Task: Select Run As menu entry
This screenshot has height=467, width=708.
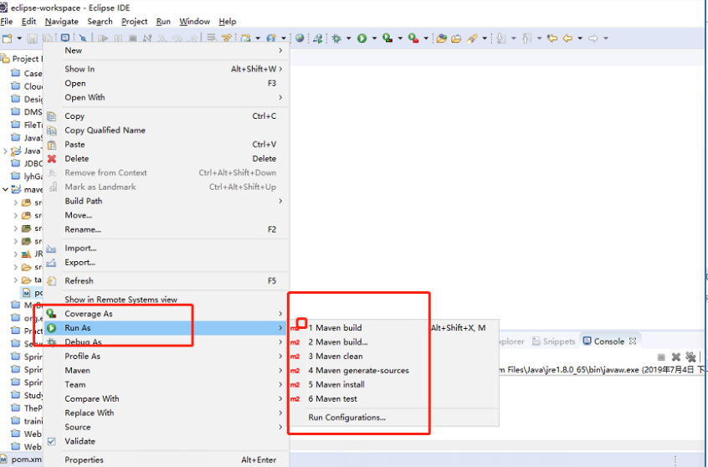Action: [x=167, y=328]
